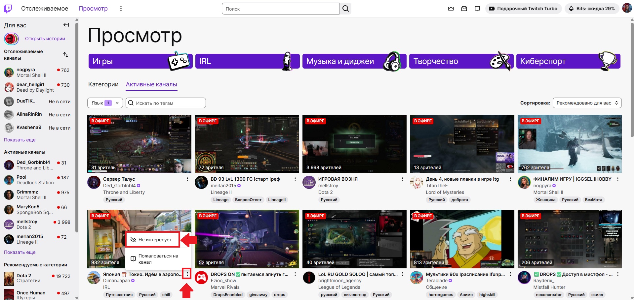Open the Игры category banner

tap(140, 61)
